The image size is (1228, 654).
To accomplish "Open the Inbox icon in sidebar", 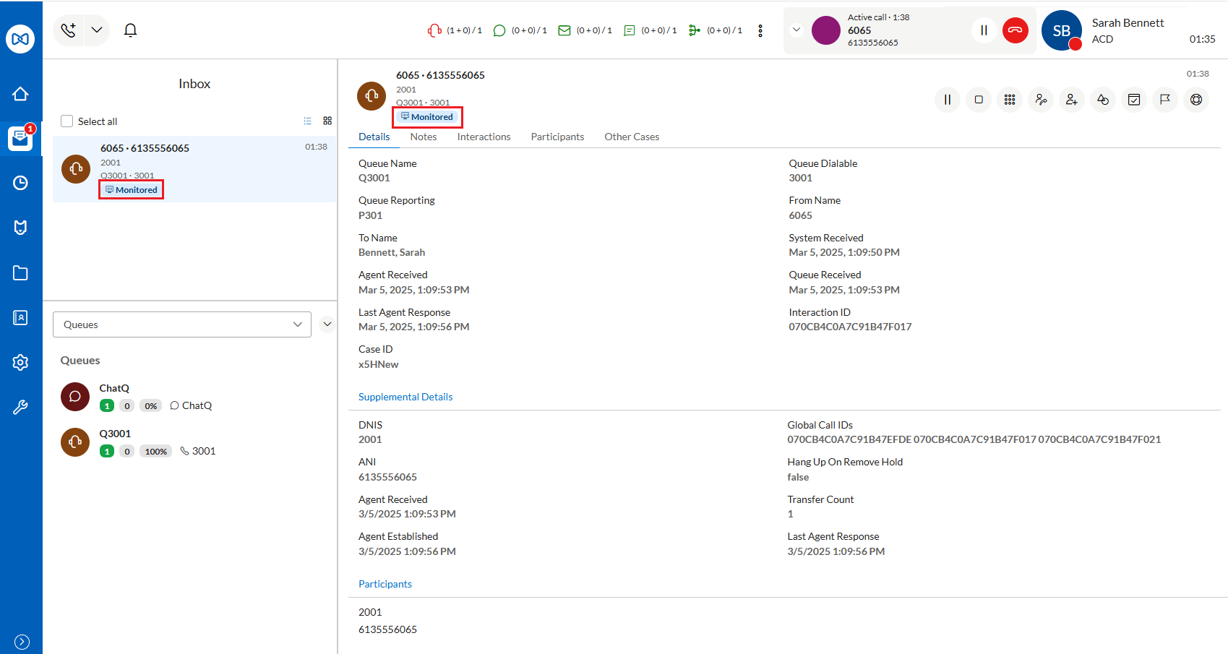I will 20,138.
